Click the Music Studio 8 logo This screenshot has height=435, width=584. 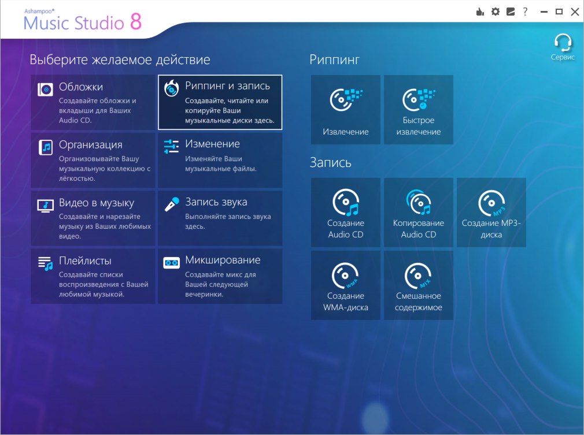83,20
